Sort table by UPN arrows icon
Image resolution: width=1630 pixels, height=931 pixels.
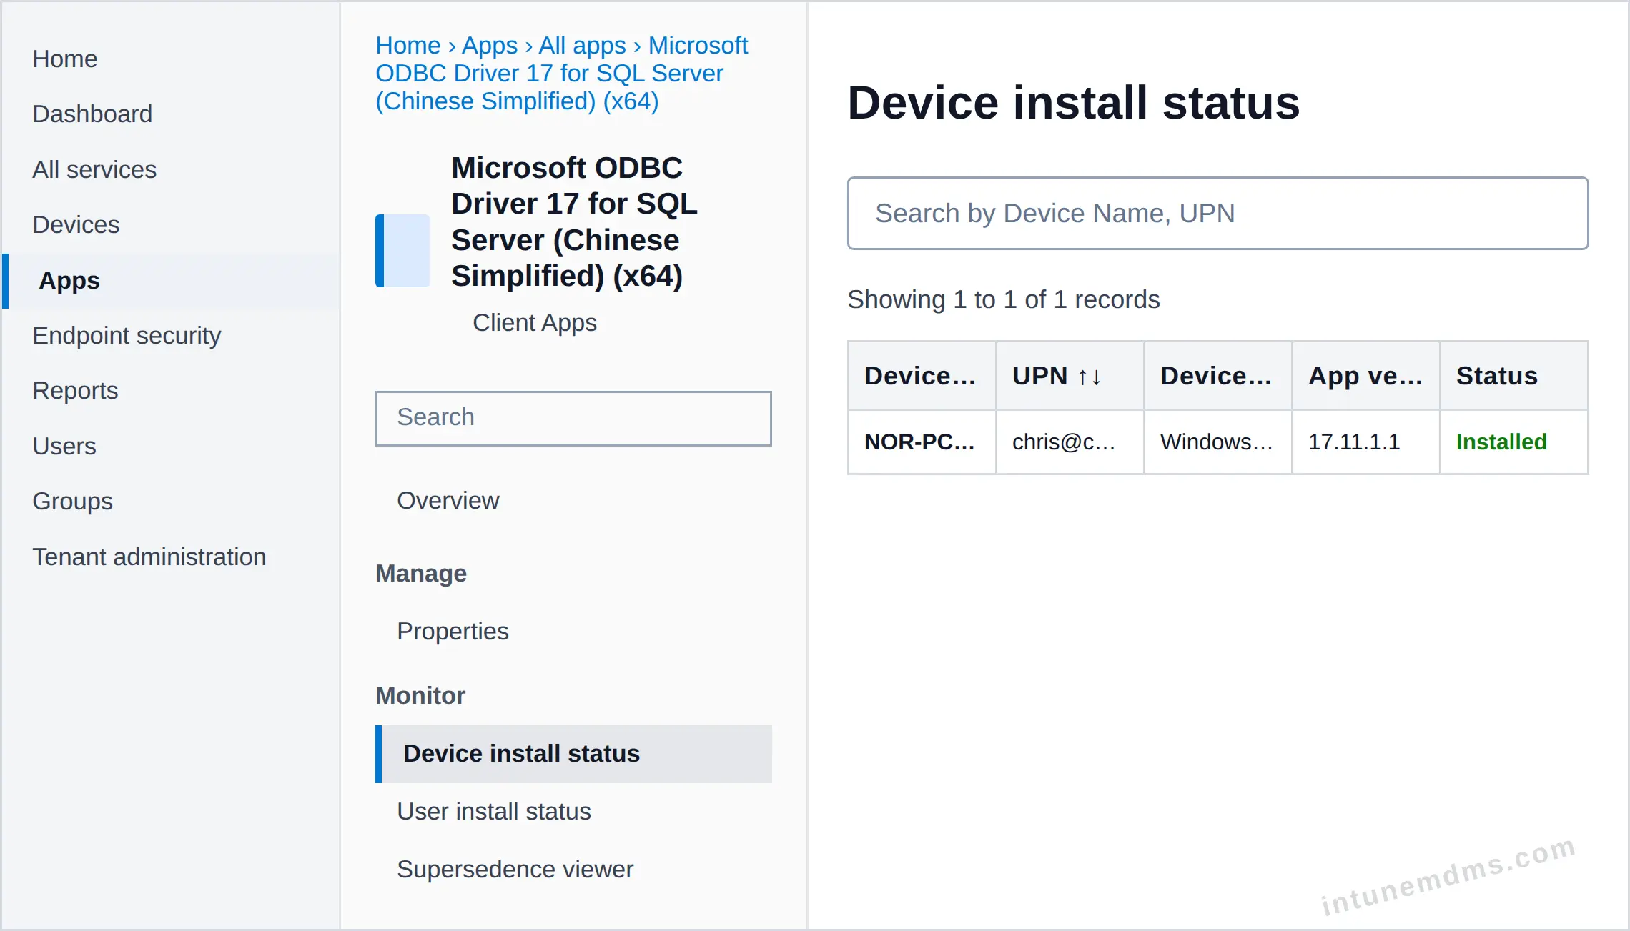click(1089, 377)
